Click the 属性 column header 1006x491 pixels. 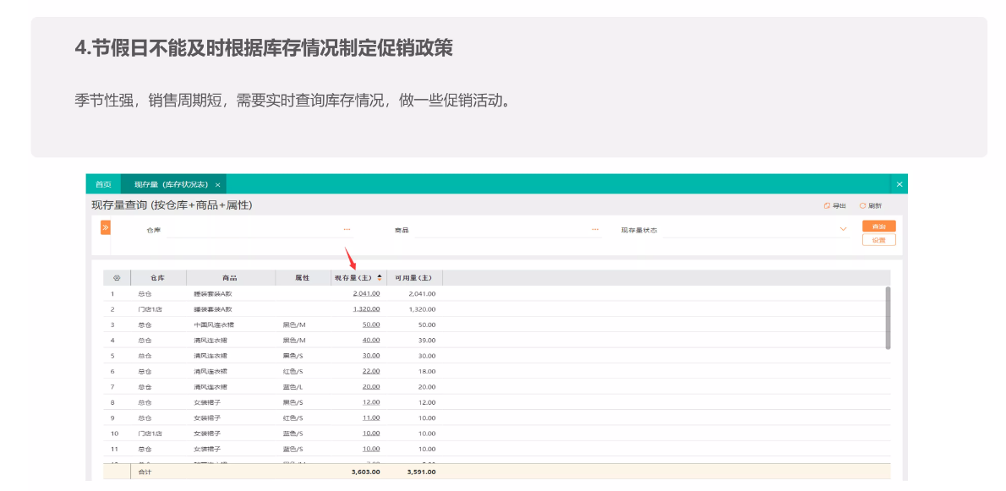click(302, 278)
